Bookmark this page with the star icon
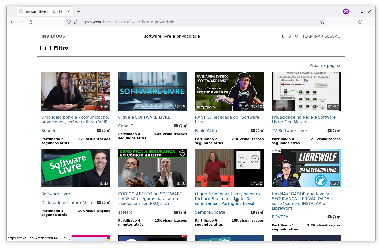This screenshot has width=382, height=248. [x=322, y=22]
